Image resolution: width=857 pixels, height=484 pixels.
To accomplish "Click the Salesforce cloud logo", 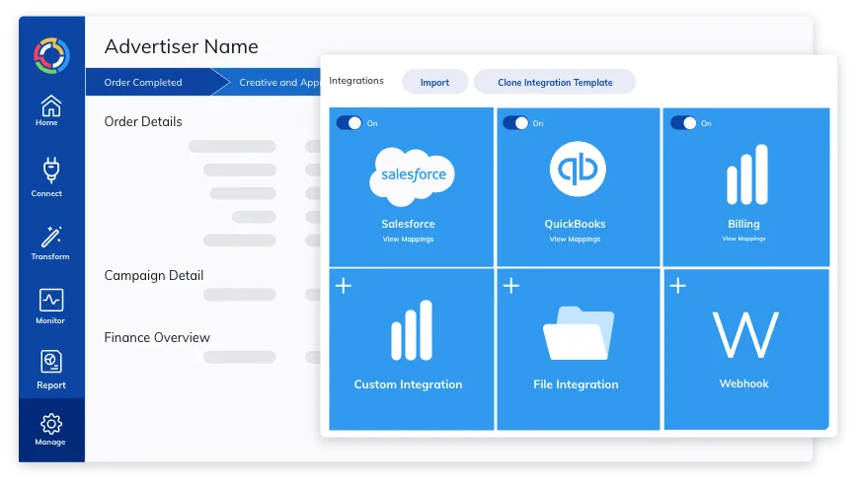I will 412,176.
